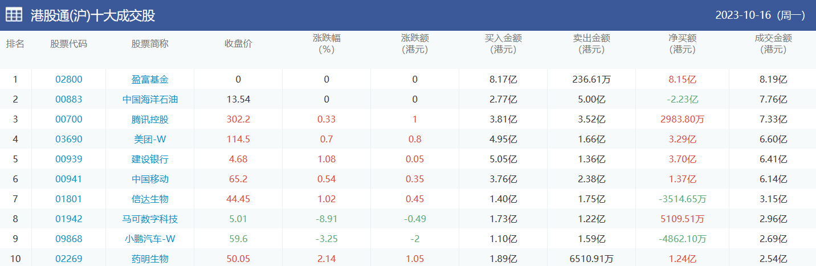
Task: Click the 港股通(沪)十大成交股 title
Action: (x=93, y=15)
